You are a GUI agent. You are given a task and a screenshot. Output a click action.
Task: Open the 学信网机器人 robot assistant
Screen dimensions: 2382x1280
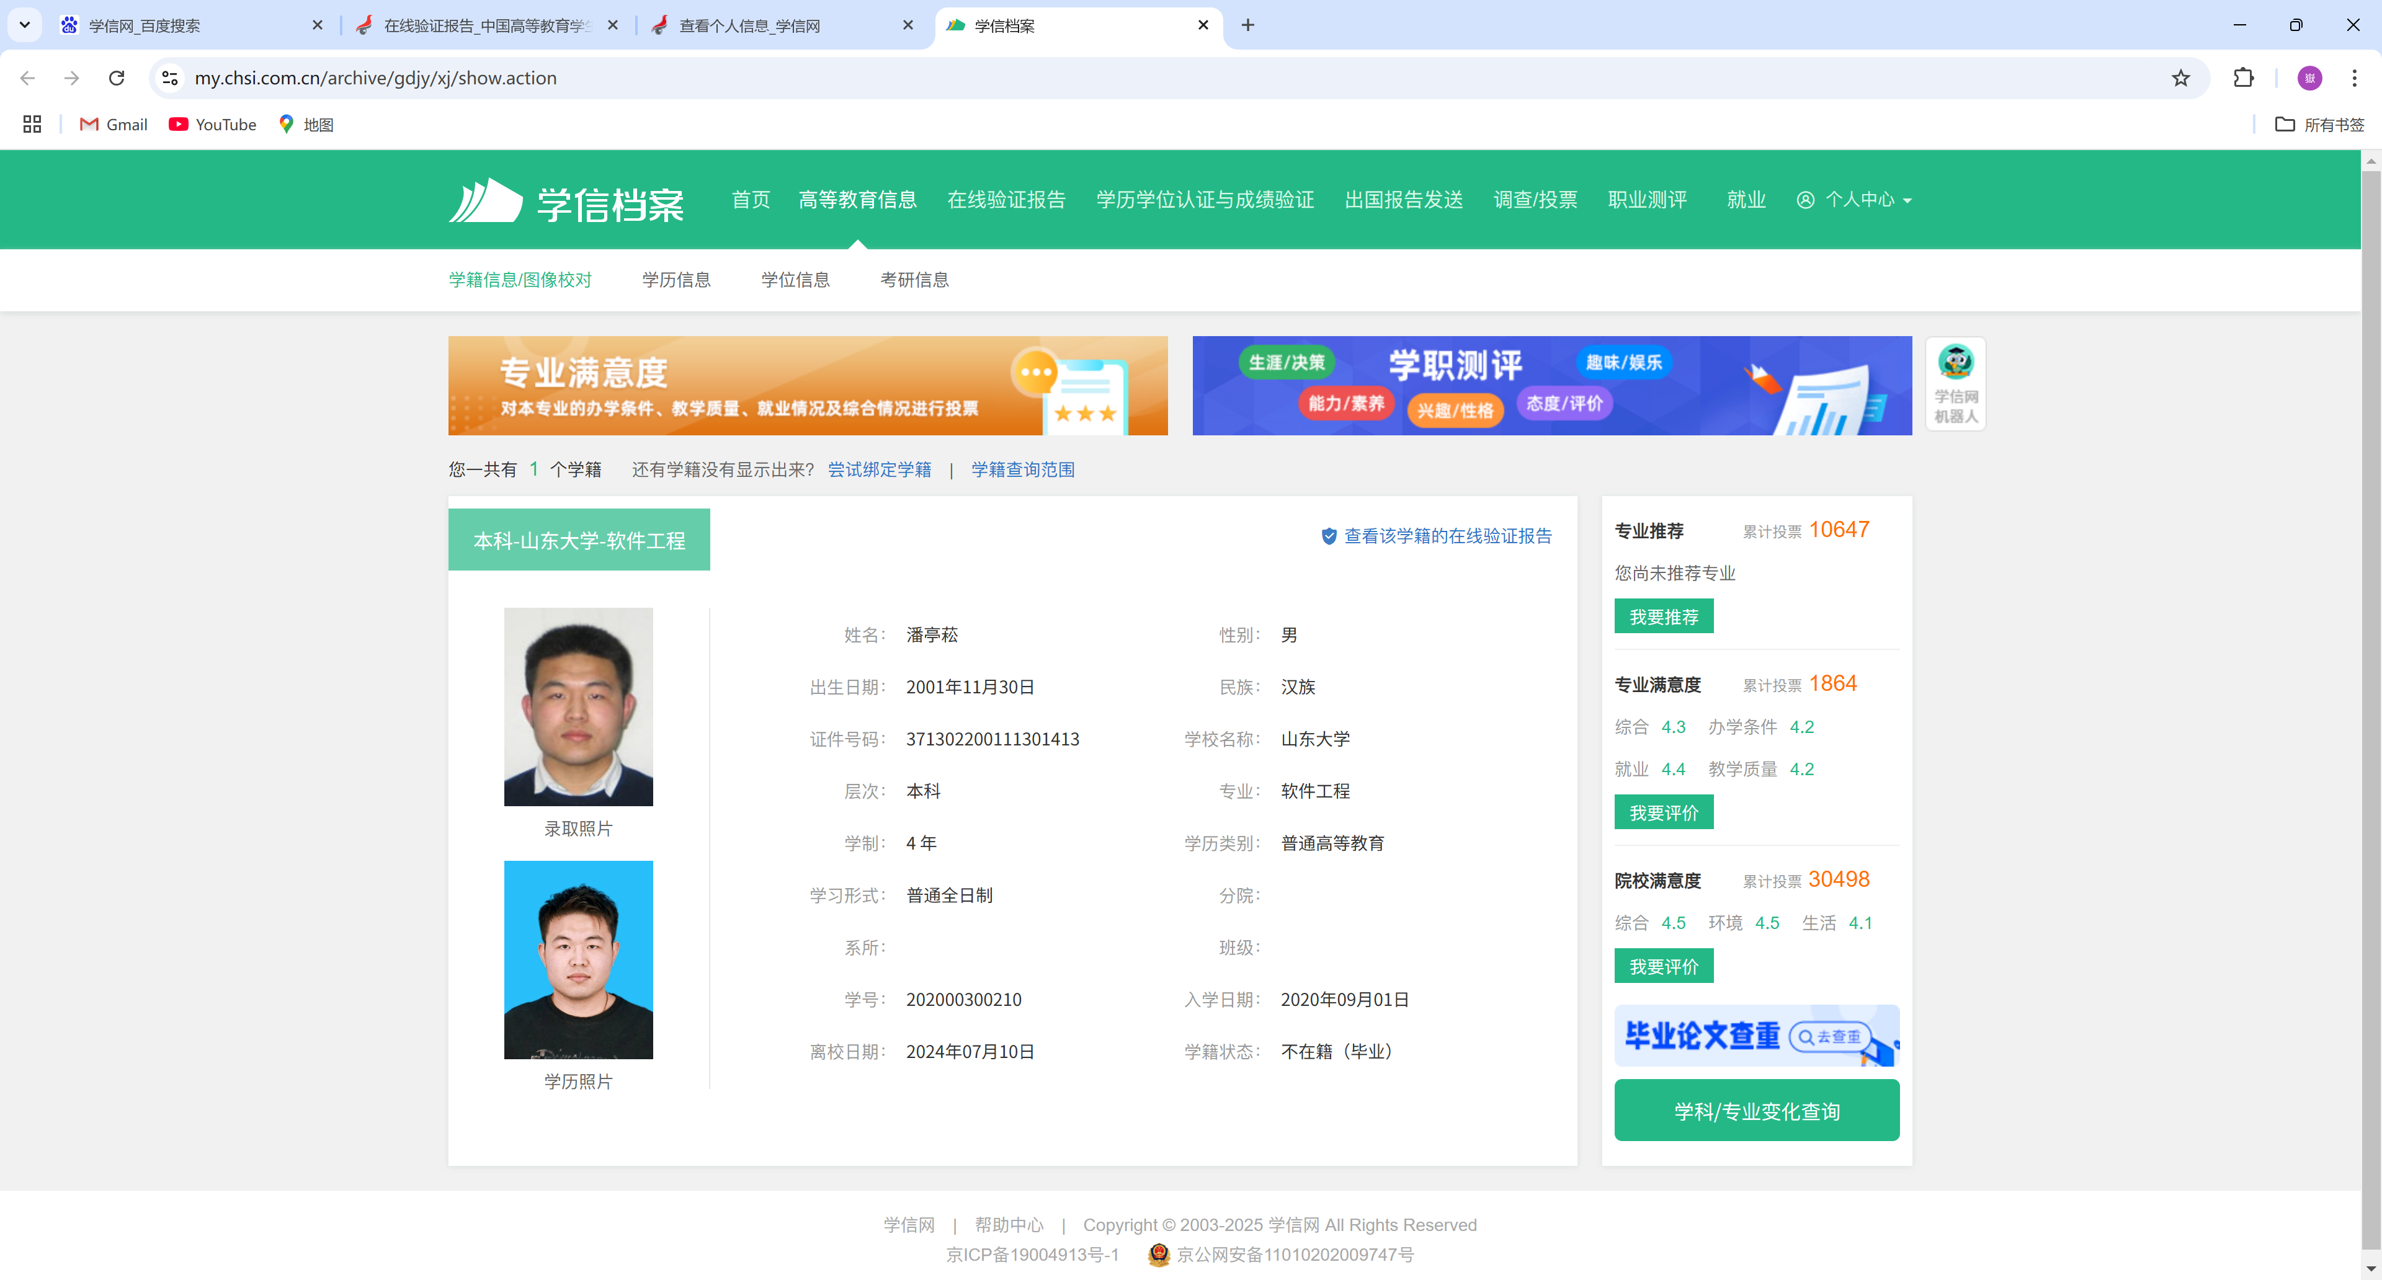(1955, 383)
